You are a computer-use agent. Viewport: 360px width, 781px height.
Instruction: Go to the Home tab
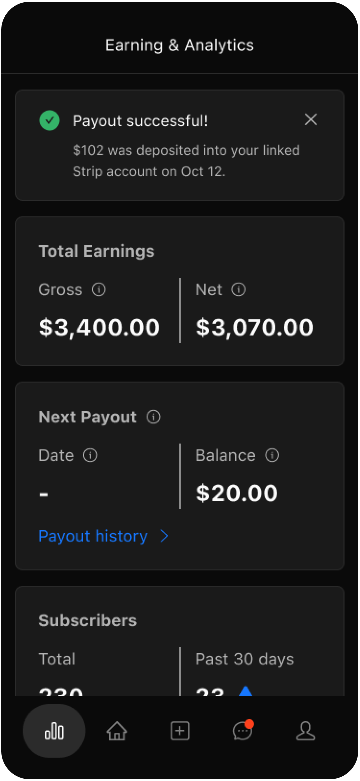[x=117, y=731]
